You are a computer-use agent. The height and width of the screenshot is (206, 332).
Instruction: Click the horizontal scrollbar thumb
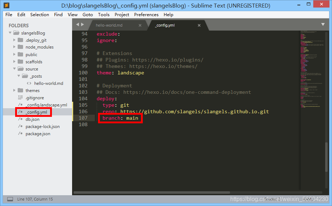pyautogui.click(x=152, y=192)
